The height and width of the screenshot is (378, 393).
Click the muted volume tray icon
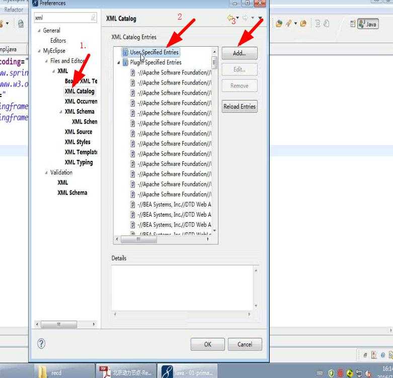368,373
